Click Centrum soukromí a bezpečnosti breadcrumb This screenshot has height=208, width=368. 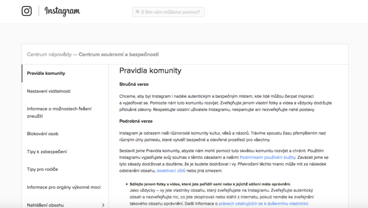(119, 55)
